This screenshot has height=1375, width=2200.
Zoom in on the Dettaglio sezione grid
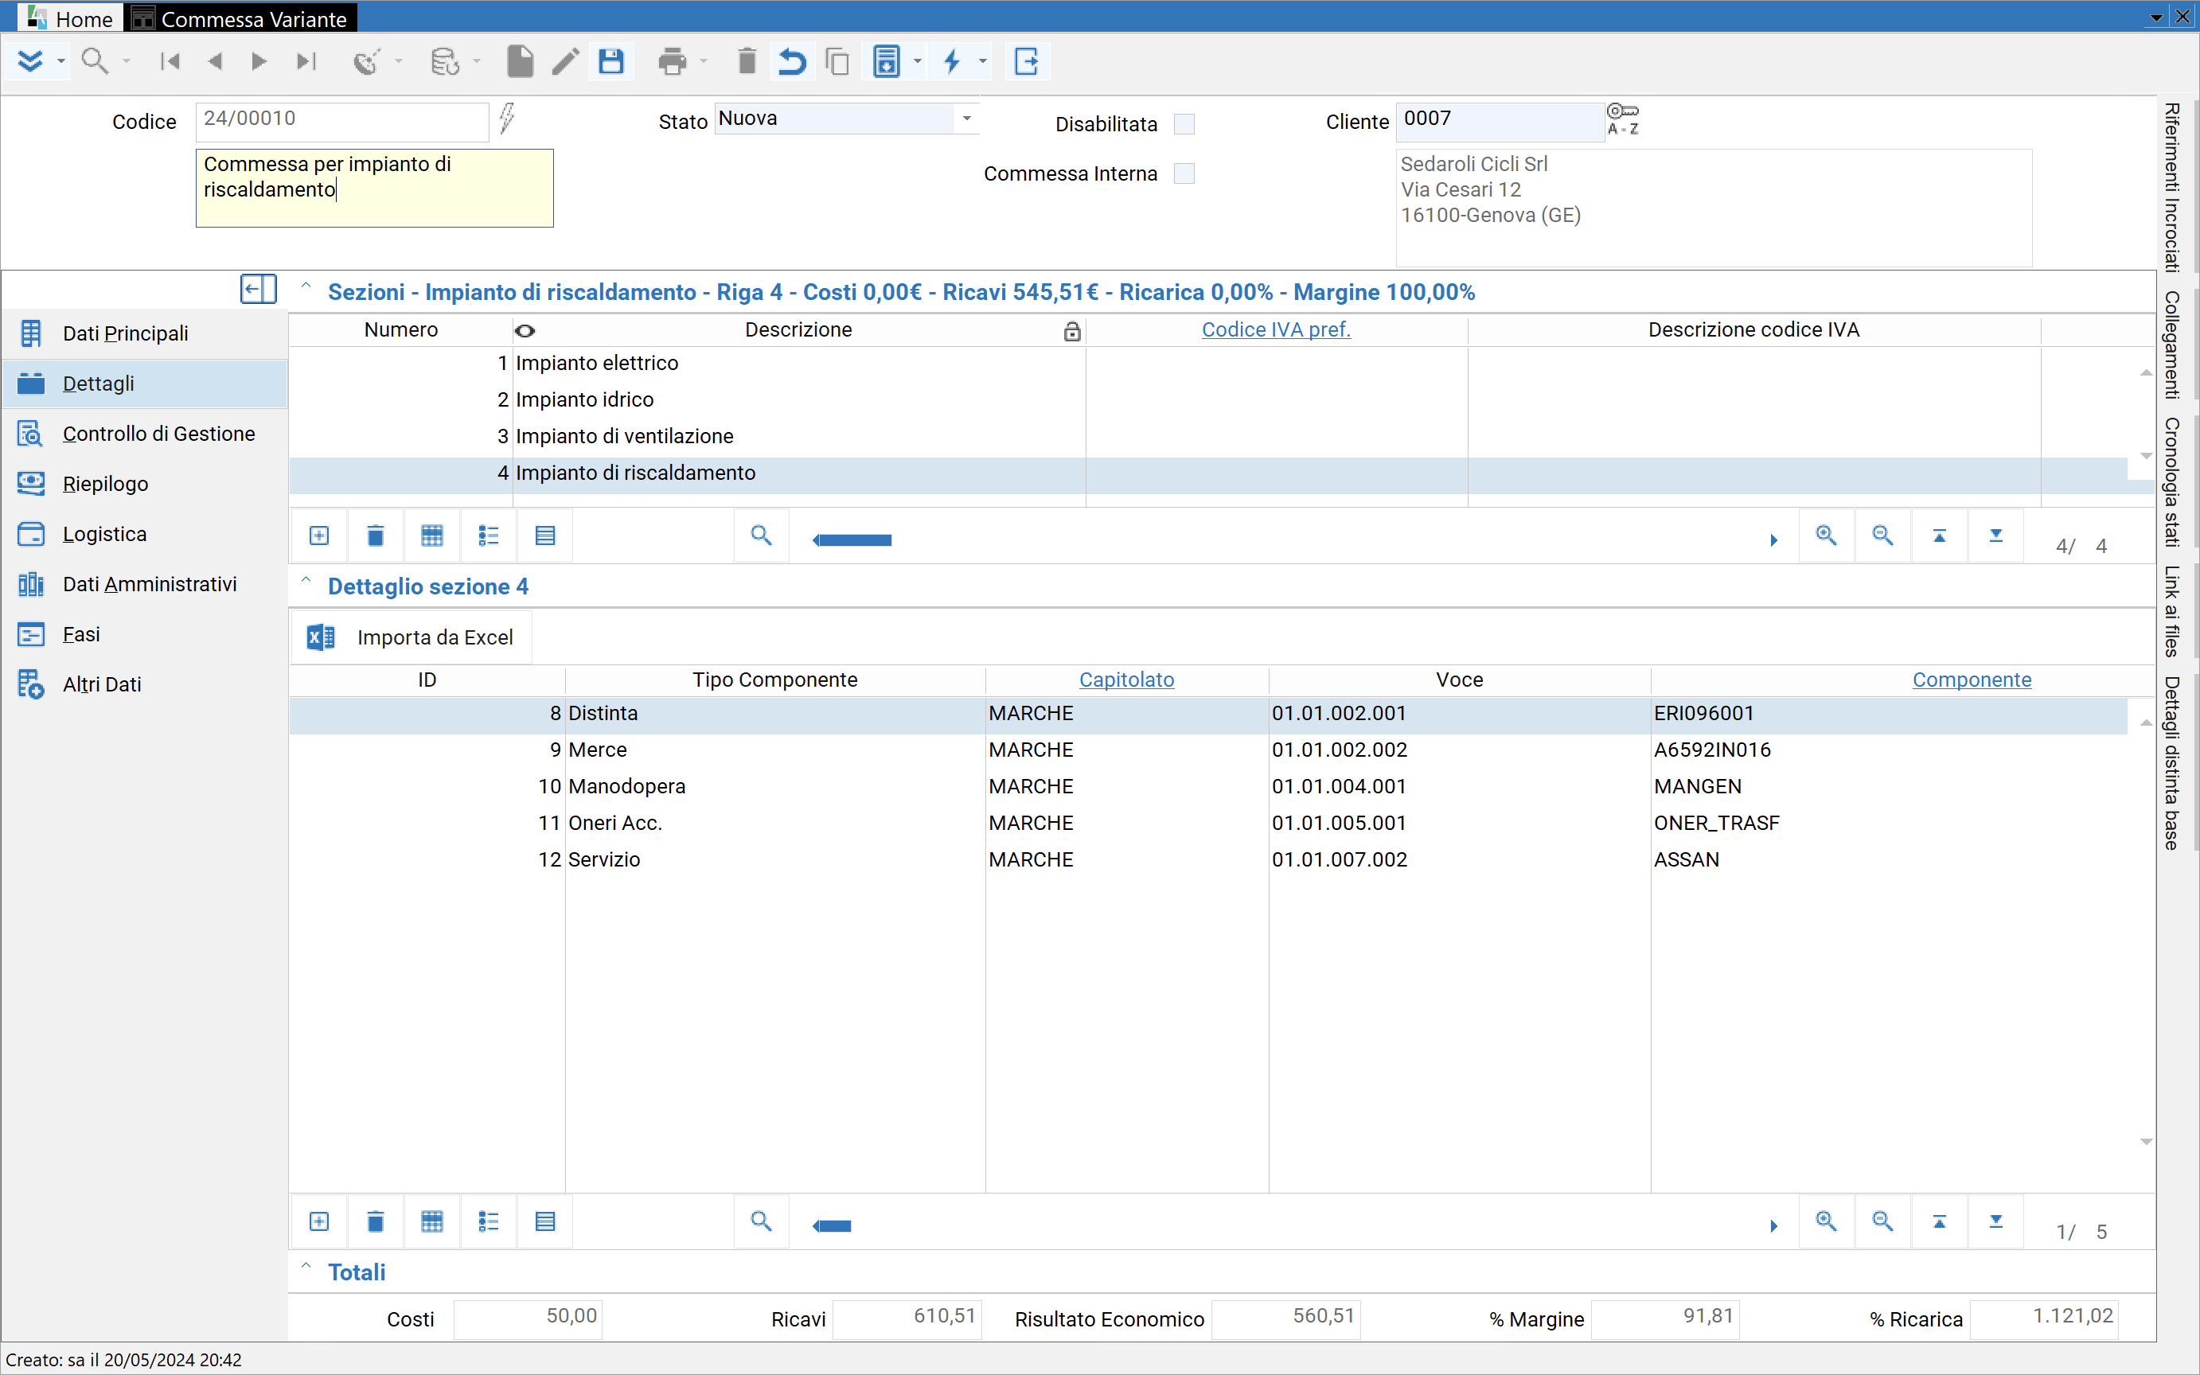click(x=1826, y=1221)
